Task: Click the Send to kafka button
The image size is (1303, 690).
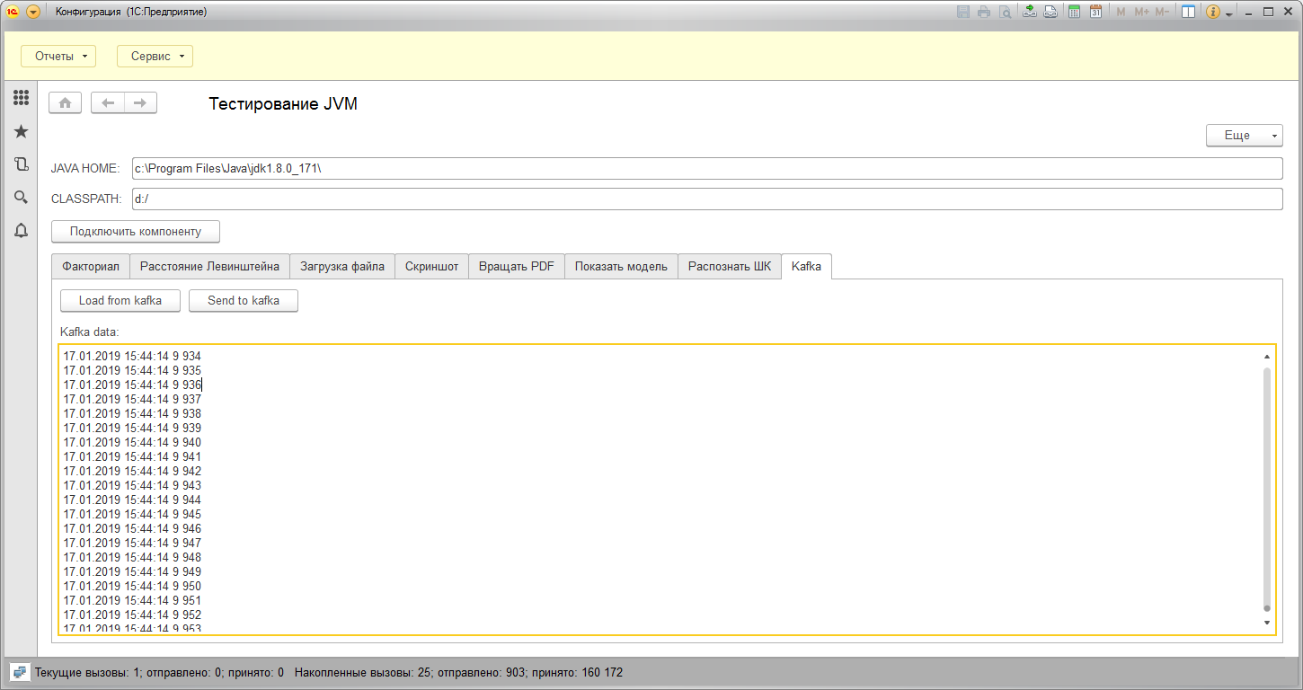Action: [244, 301]
